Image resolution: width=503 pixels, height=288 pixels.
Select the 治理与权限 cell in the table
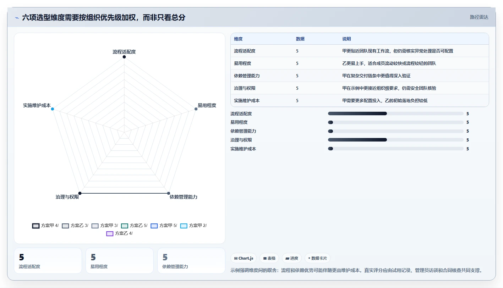(x=245, y=88)
